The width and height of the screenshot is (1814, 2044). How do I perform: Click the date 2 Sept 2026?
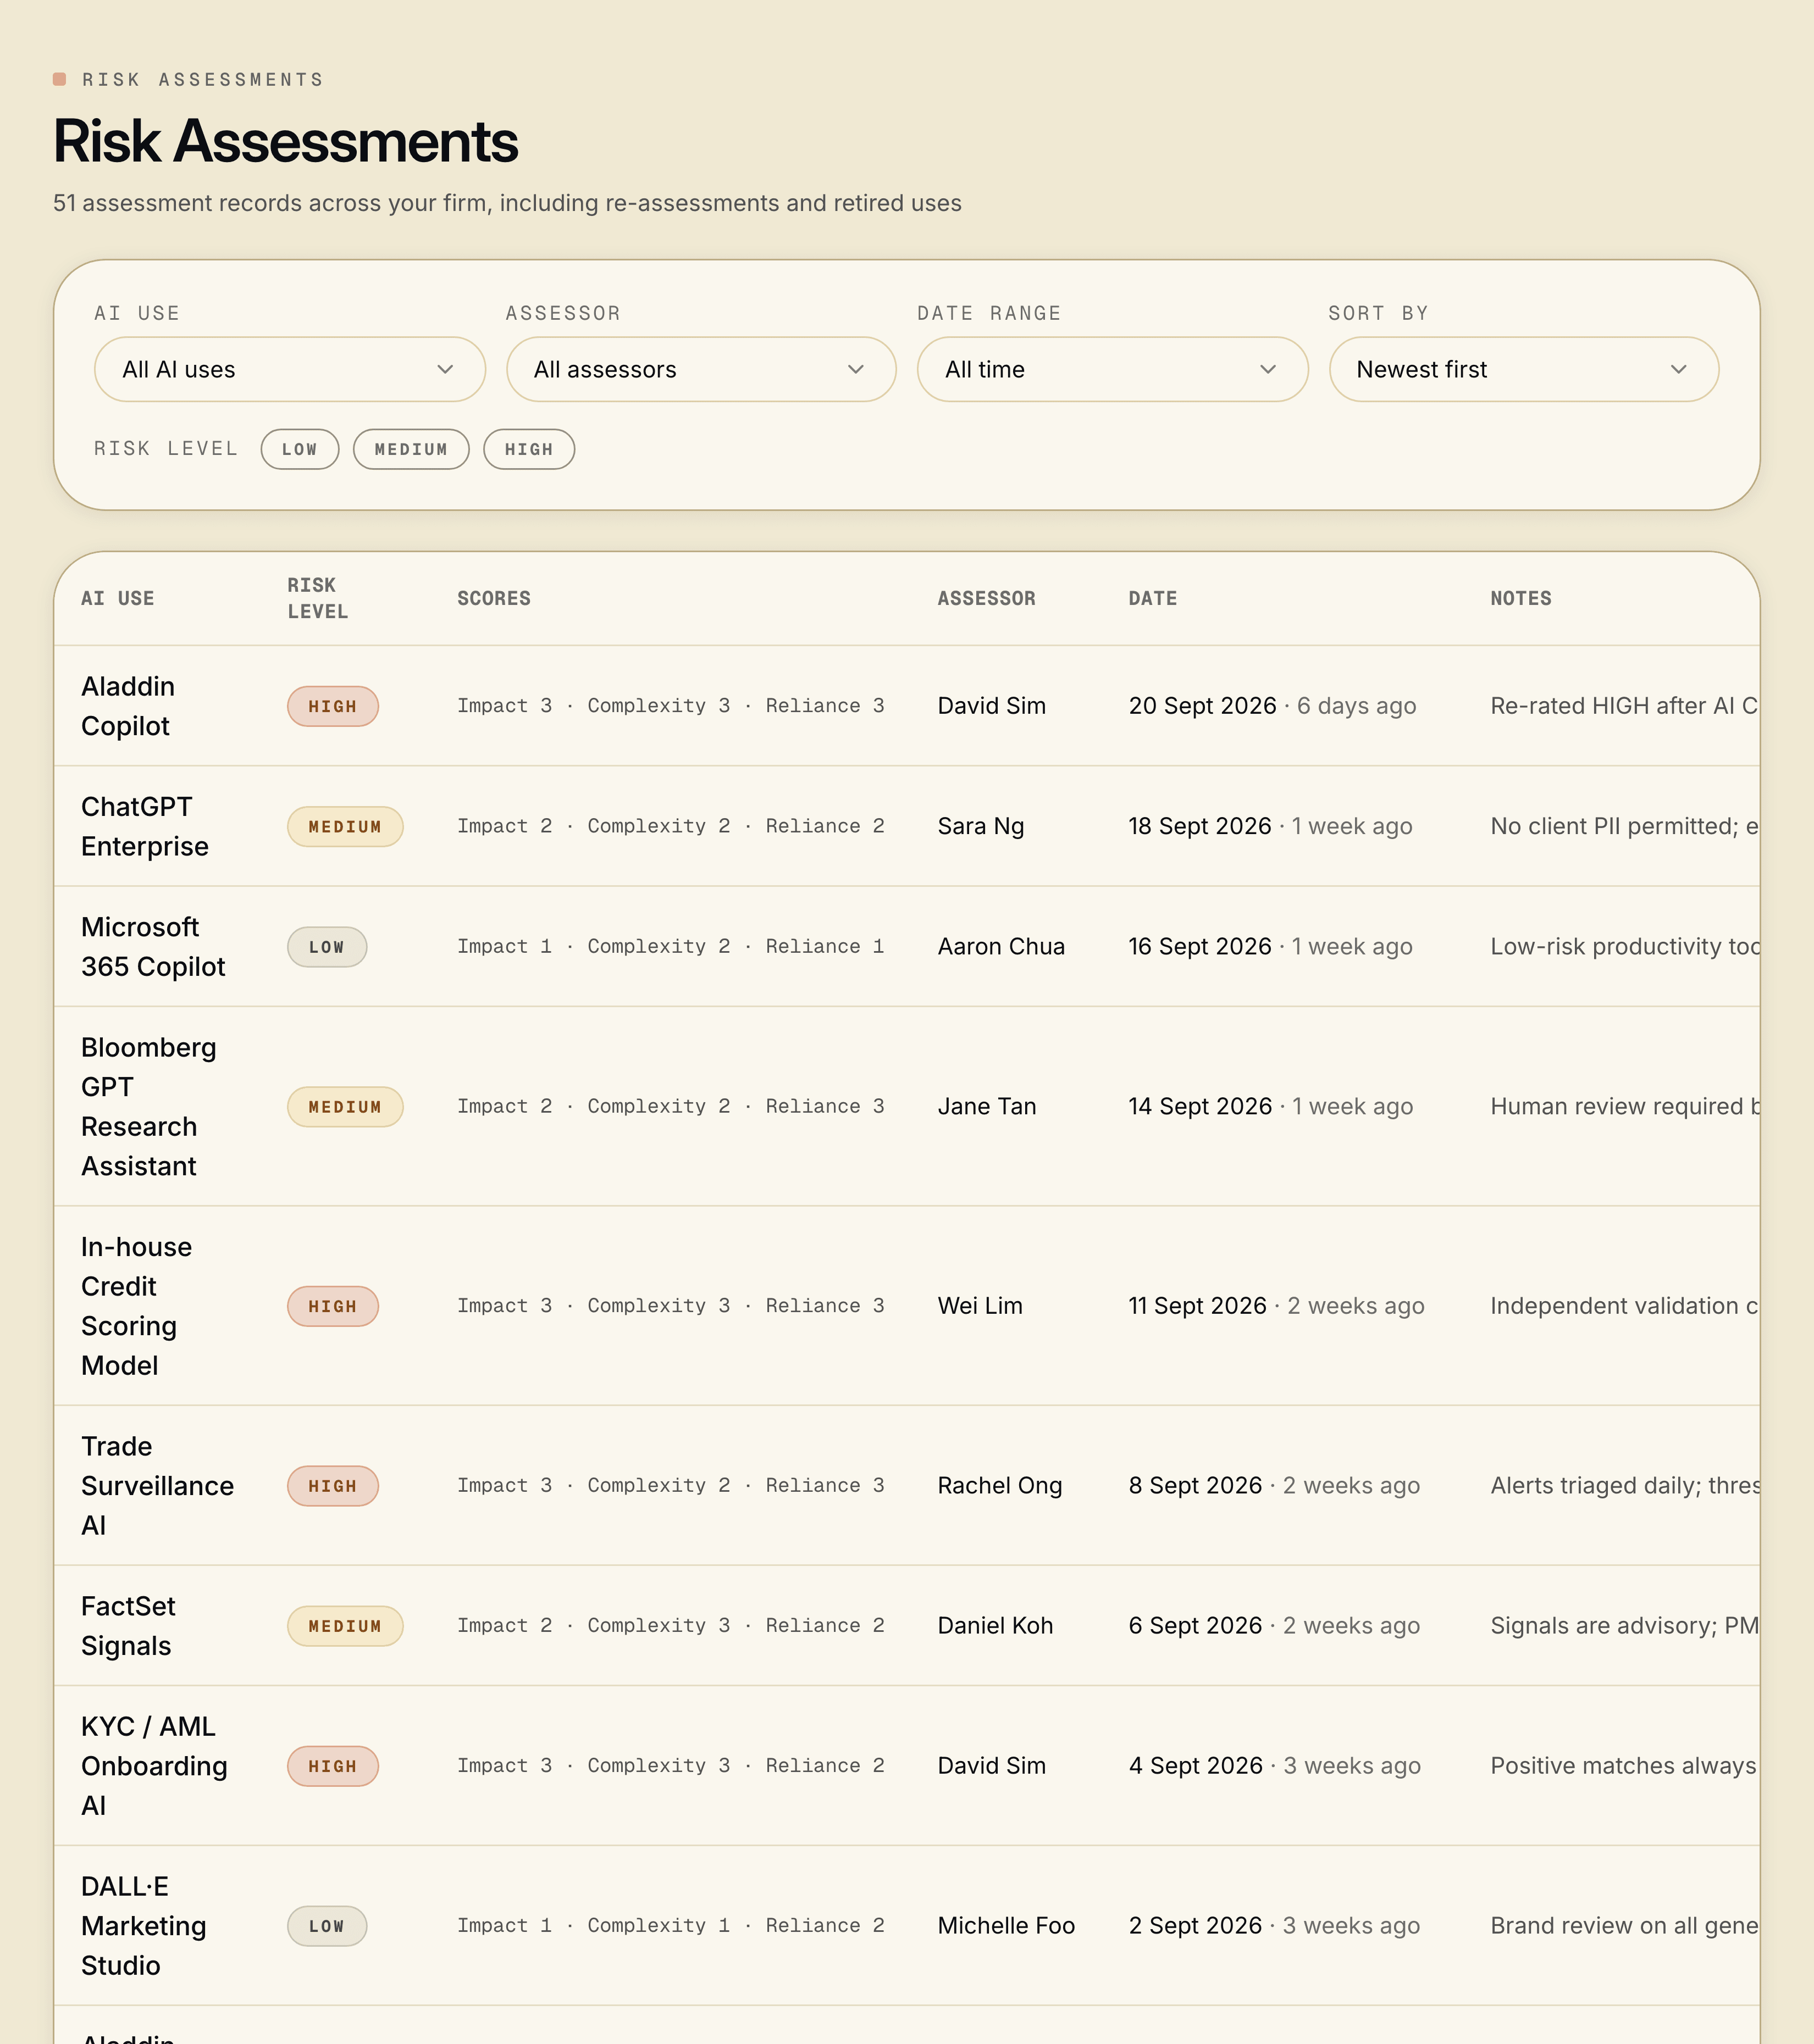1196,1926
